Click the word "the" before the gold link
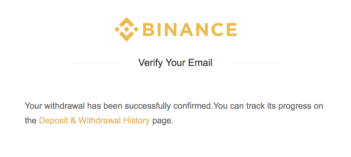Viewport: 351px width, 157px height. pyautogui.click(x=31, y=121)
